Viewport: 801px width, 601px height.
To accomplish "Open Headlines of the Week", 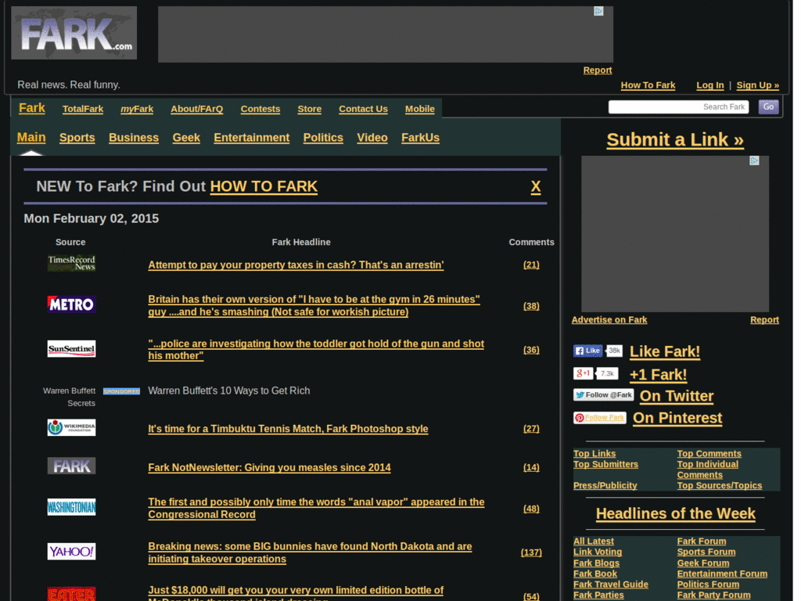I will (x=675, y=513).
